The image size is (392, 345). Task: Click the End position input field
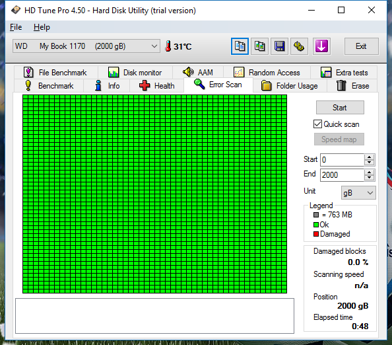pyautogui.click(x=342, y=174)
